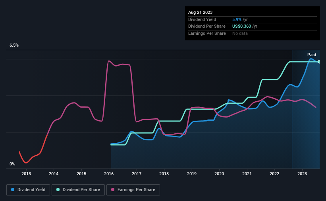This screenshot has width=326, height=201.
Task: Click the 'Dividend Per Share' tooltip row label
Action: 206,27
